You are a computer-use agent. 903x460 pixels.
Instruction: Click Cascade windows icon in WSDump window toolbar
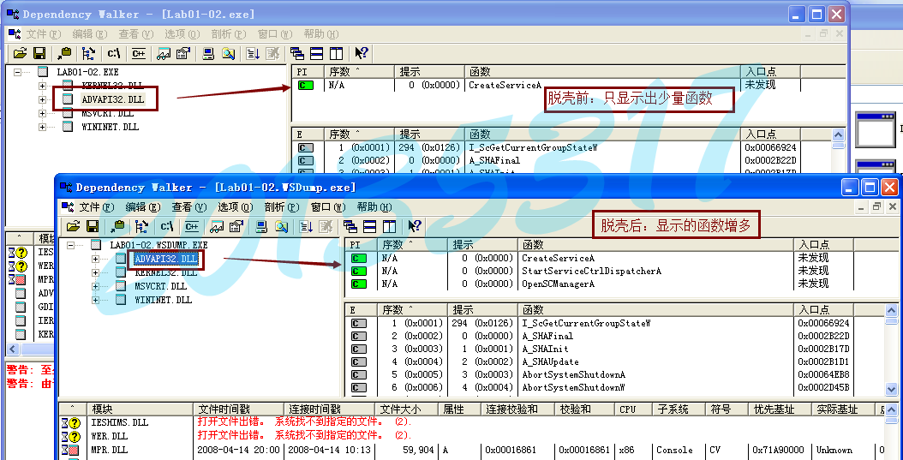(x=350, y=226)
